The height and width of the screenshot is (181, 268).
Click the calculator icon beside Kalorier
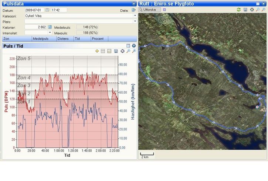tap(50, 27)
